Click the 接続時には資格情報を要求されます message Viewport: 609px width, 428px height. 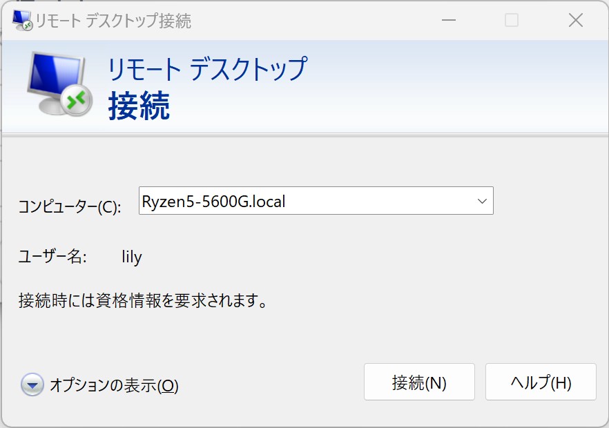click(142, 300)
